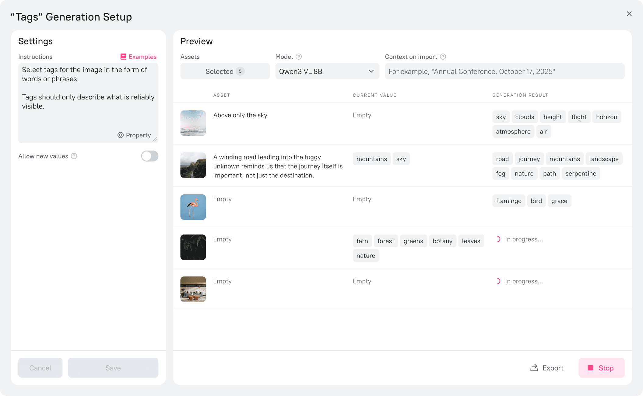Image resolution: width=643 pixels, height=396 pixels.
Task: Close the Tags Generation Setup dialog
Action: pyautogui.click(x=629, y=14)
